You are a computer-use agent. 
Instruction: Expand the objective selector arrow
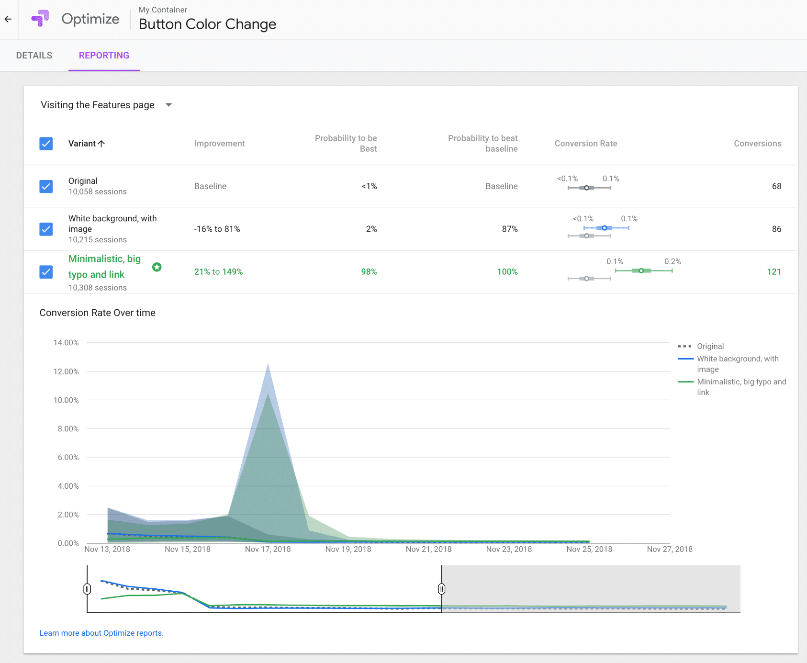(x=168, y=104)
